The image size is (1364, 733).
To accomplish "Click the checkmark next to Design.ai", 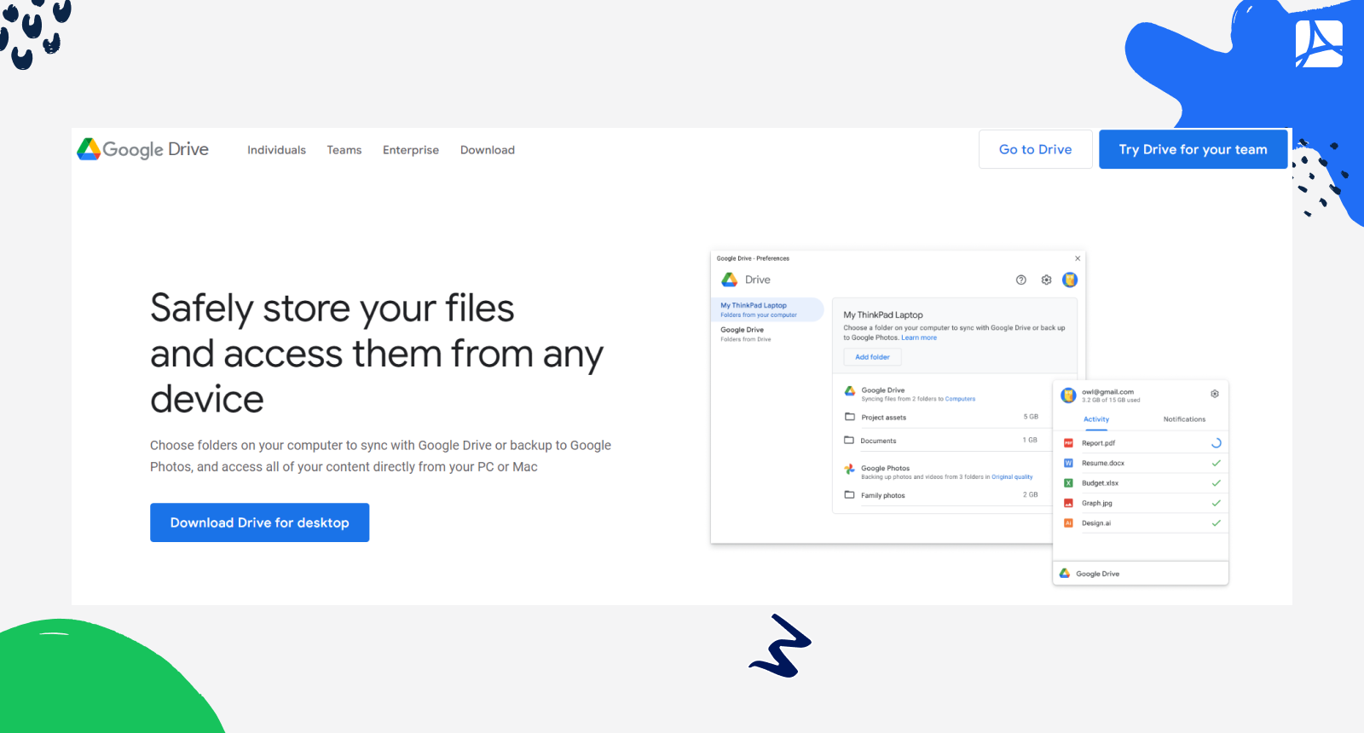I will click(1217, 523).
